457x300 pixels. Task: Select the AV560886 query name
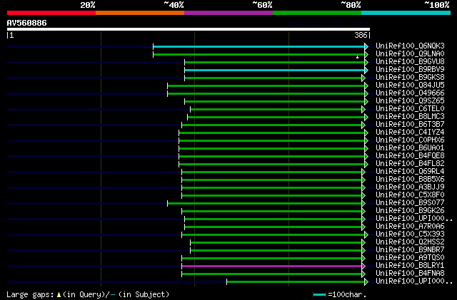point(27,23)
